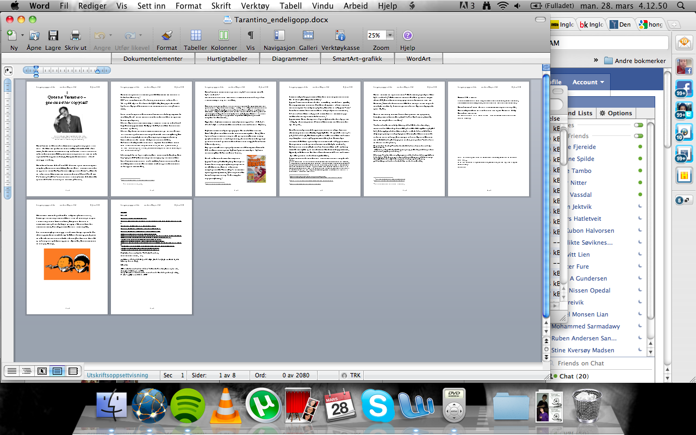This screenshot has height=435, width=696.
Task: Open the Skrift menu
Action: [222, 6]
